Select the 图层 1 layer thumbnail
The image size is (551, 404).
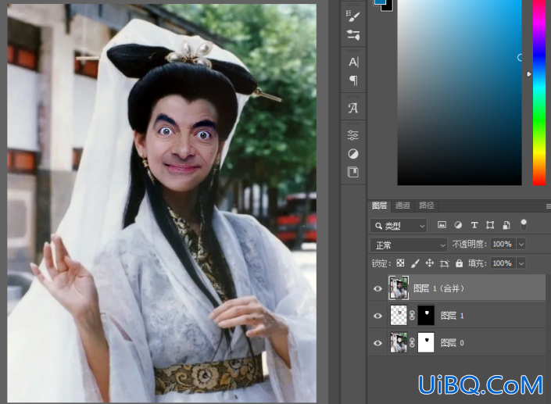click(x=399, y=315)
